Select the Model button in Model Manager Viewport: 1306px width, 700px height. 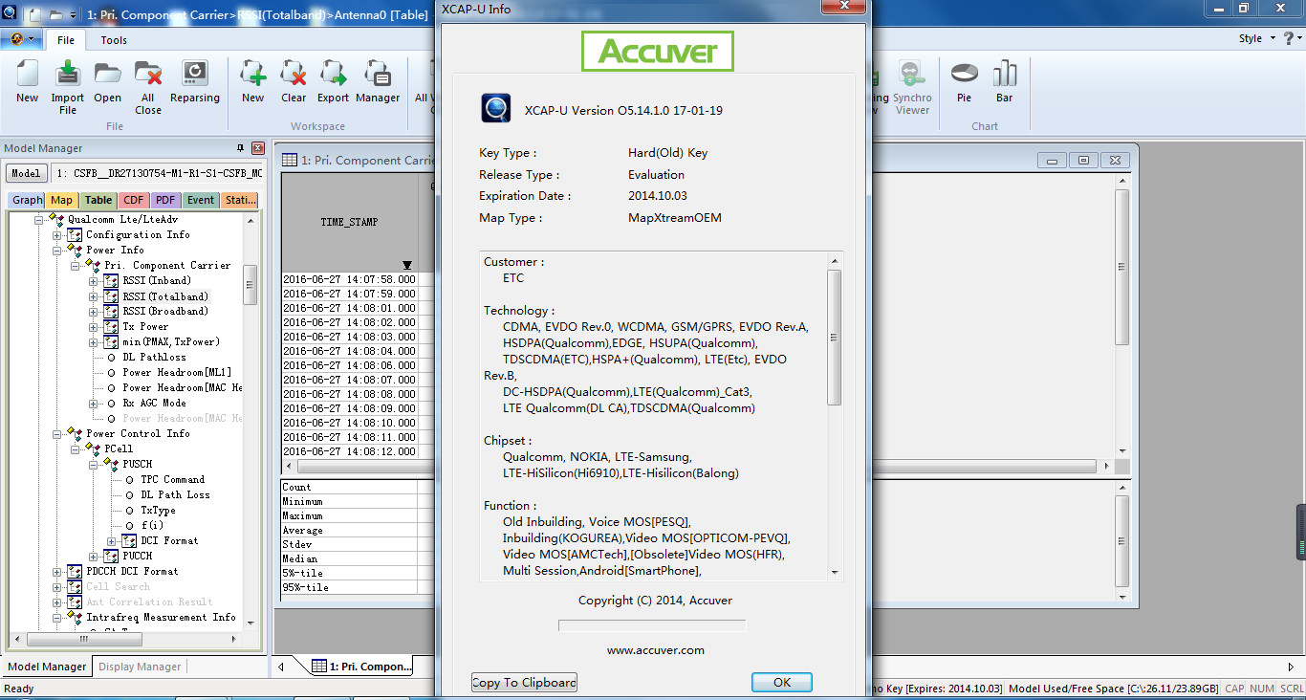click(x=25, y=173)
